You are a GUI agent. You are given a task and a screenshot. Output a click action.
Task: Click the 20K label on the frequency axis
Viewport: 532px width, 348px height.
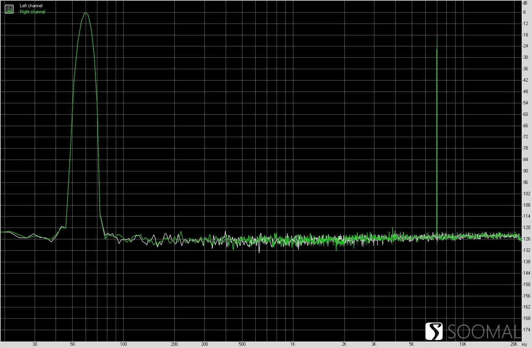(x=514, y=344)
